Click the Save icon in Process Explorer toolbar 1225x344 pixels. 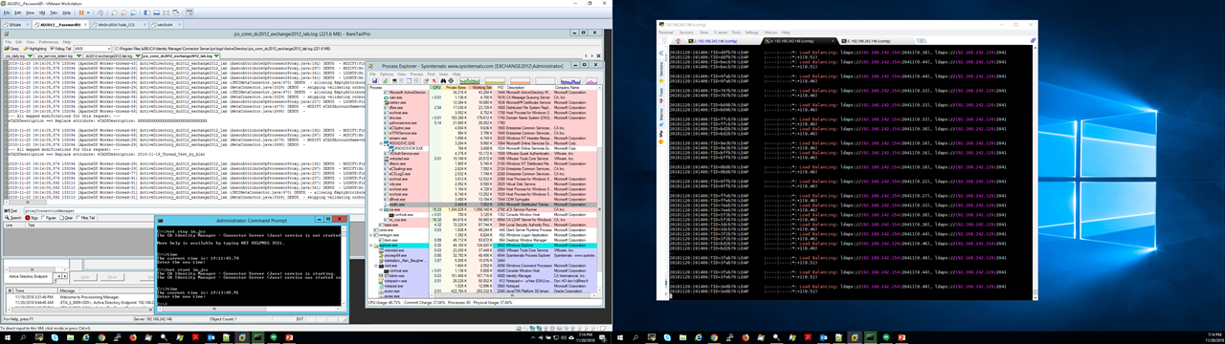pyautogui.click(x=375, y=81)
